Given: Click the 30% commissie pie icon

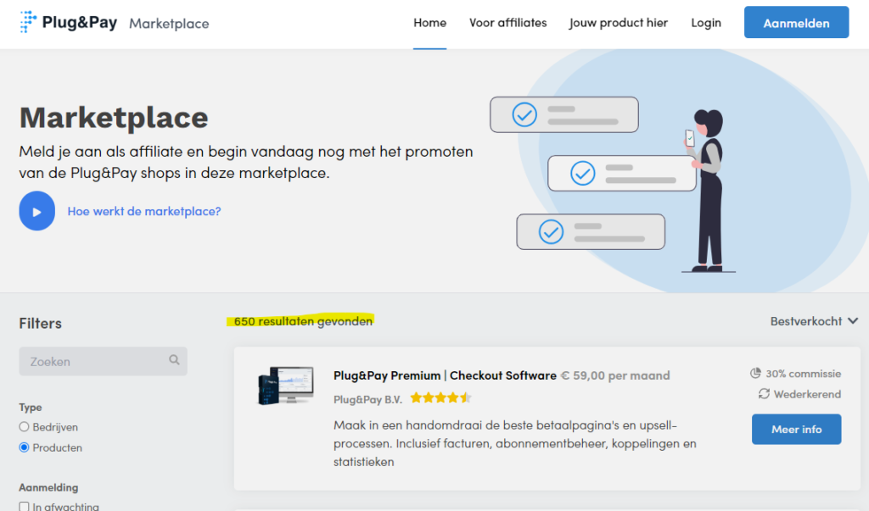Looking at the screenshot, I should [x=756, y=374].
